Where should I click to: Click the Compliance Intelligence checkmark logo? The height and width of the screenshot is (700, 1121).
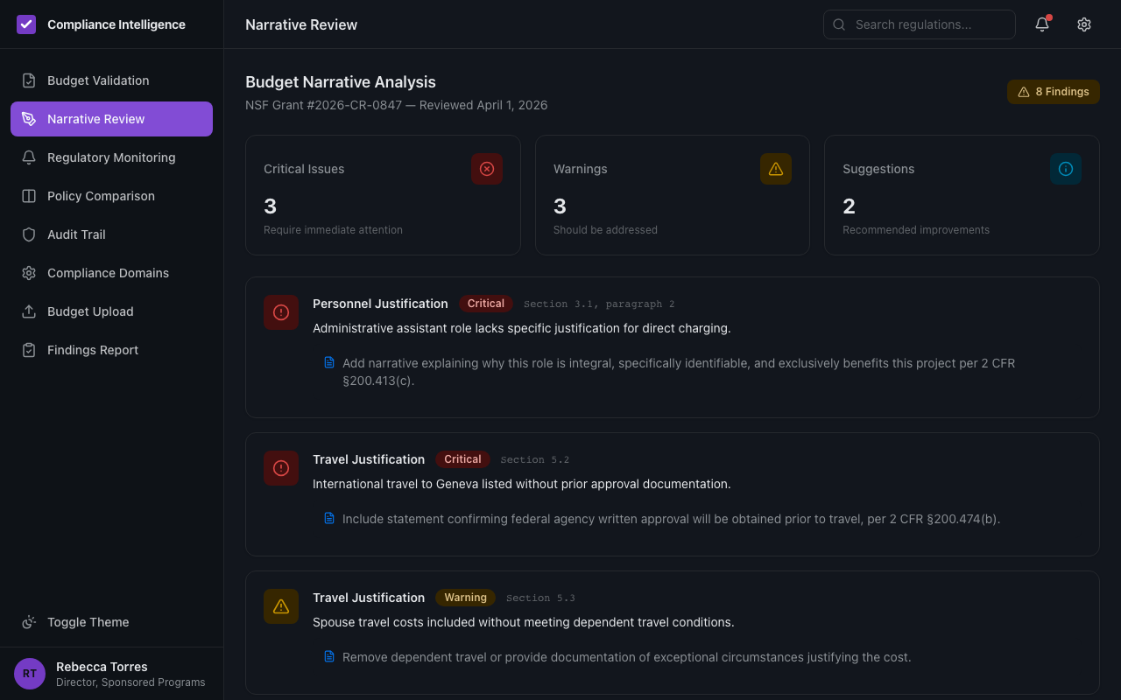26,24
